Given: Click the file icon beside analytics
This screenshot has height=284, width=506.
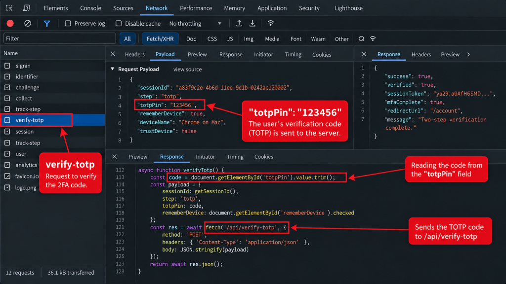Looking at the screenshot, I should tap(7, 165).
